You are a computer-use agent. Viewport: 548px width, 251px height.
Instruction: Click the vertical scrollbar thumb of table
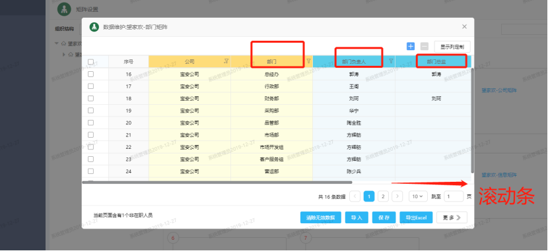click(473, 121)
